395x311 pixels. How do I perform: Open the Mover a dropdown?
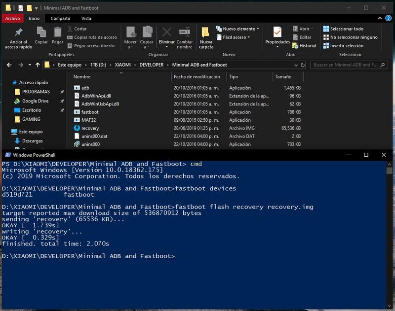(130, 38)
